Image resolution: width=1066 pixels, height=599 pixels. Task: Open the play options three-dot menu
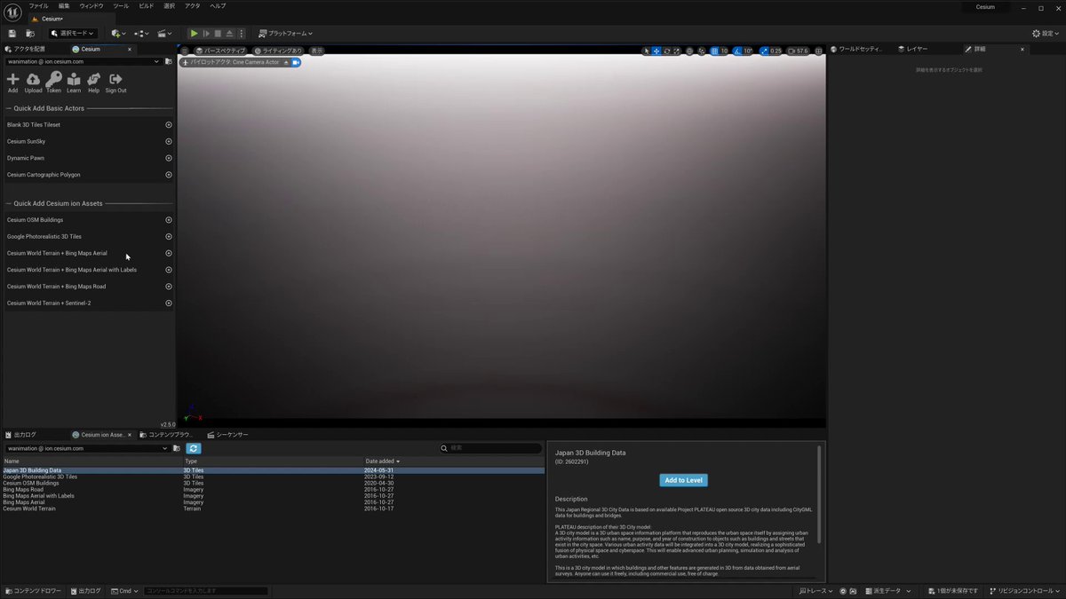241,33
